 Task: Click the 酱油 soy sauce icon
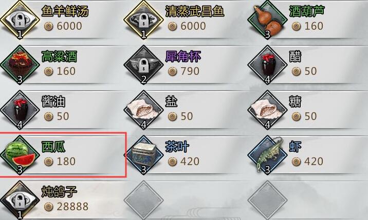click(x=20, y=110)
